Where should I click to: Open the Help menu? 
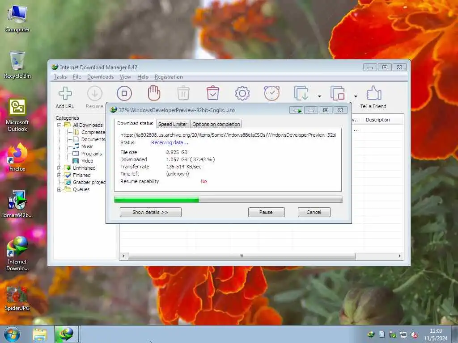[143, 77]
